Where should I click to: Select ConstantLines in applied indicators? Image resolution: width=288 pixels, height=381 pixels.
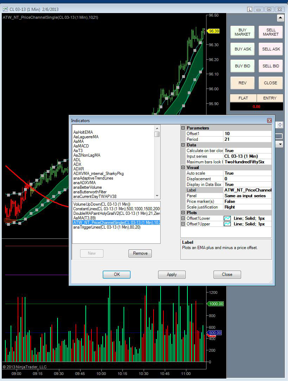[x=116, y=209]
